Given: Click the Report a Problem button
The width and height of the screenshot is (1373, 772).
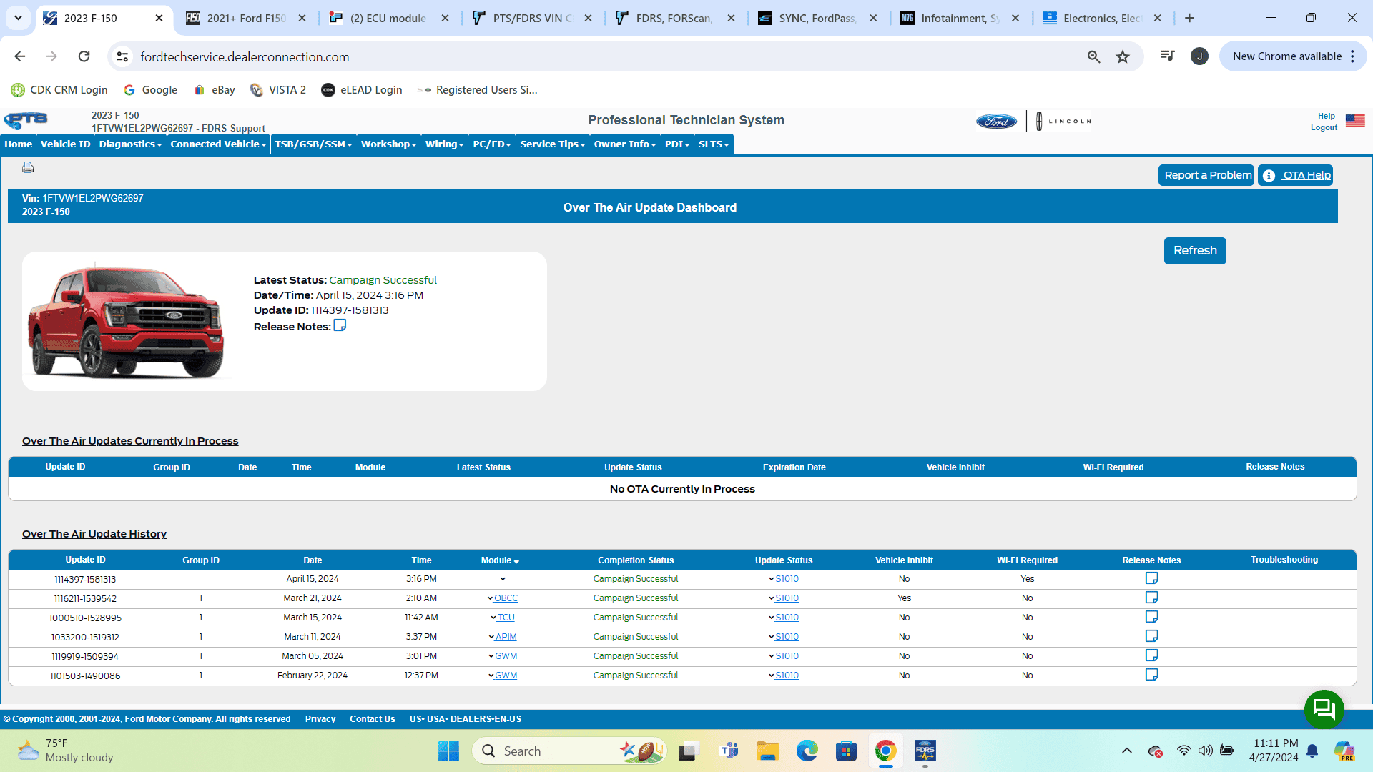Looking at the screenshot, I should point(1207,175).
